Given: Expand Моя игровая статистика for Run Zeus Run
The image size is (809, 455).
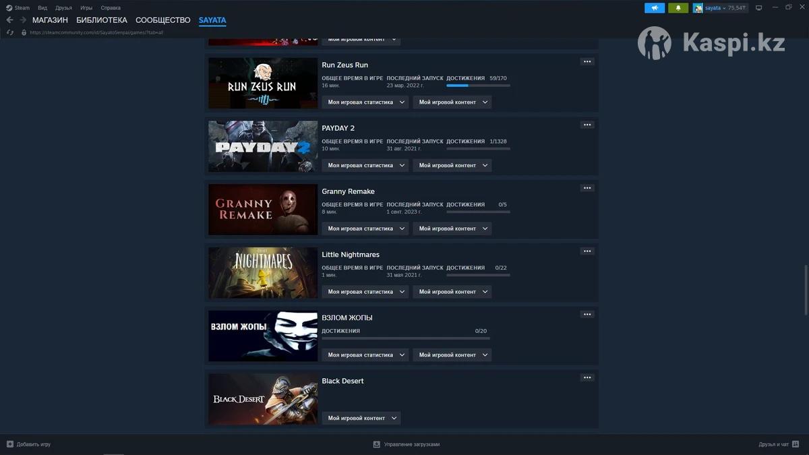Looking at the screenshot, I should click(x=365, y=102).
